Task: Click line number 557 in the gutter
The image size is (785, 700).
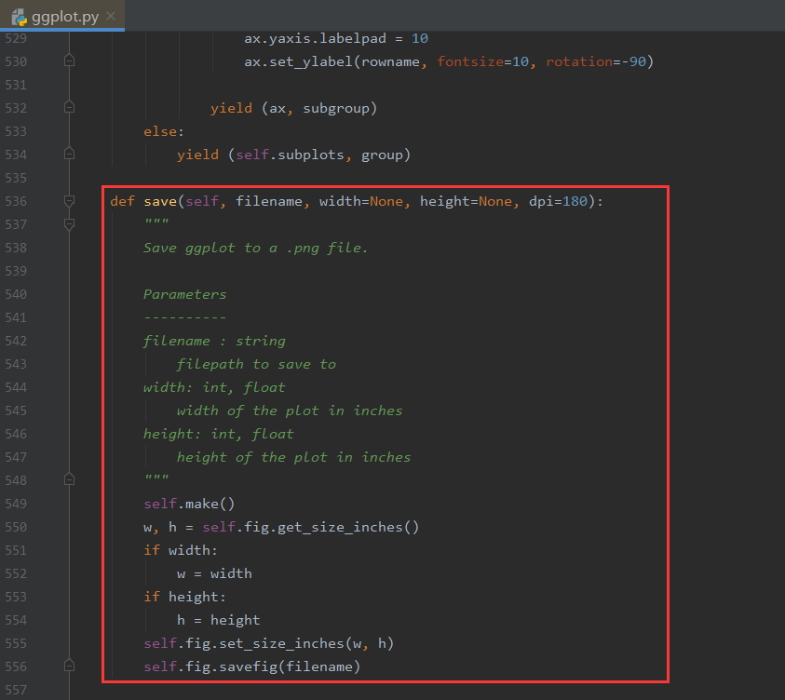Action: (16, 690)
